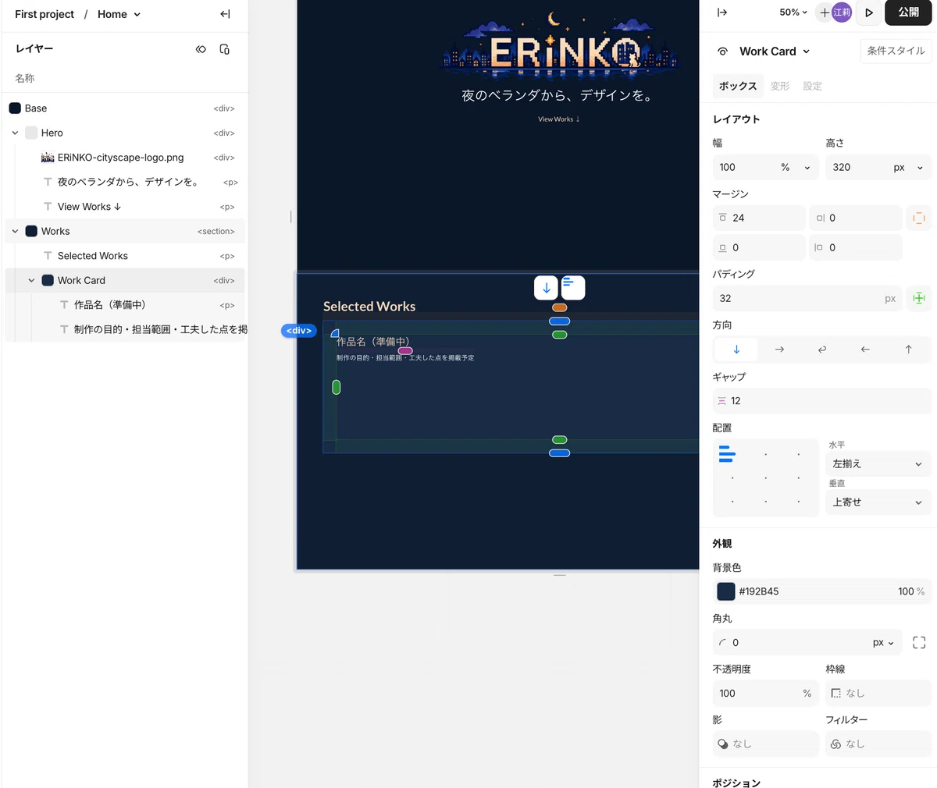Image resolution: width=937 pixels, height=788 pixels.
Task: Switch to 設定 tab
Action: pyautogui.click(x=812, y=86)
